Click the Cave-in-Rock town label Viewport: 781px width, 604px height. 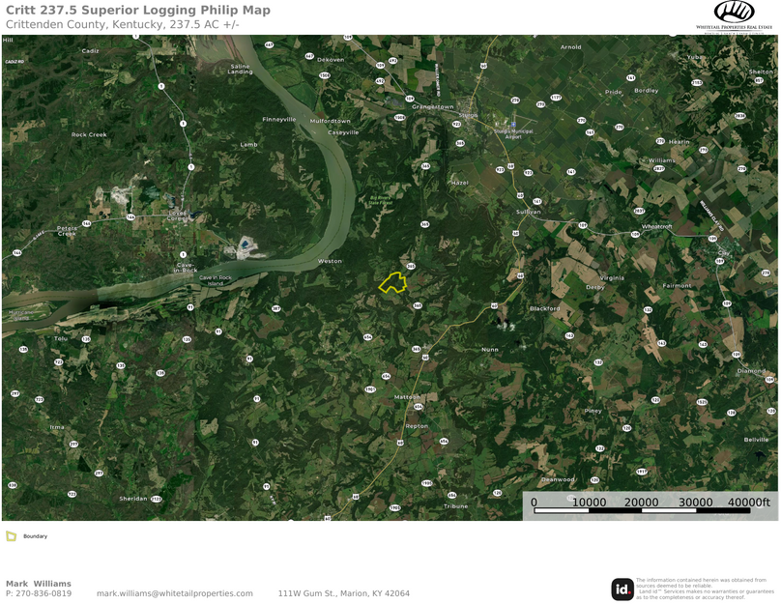coord(186,268)
